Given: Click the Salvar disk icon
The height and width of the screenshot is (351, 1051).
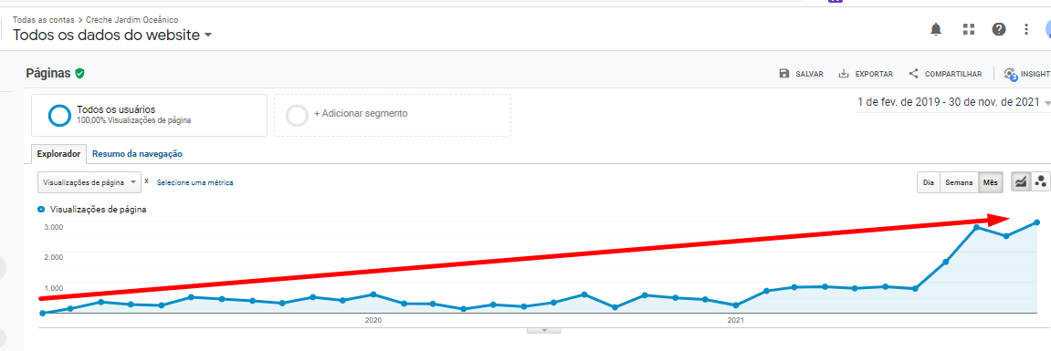Looking at the screenshot, I should click(x=784, y=74).
